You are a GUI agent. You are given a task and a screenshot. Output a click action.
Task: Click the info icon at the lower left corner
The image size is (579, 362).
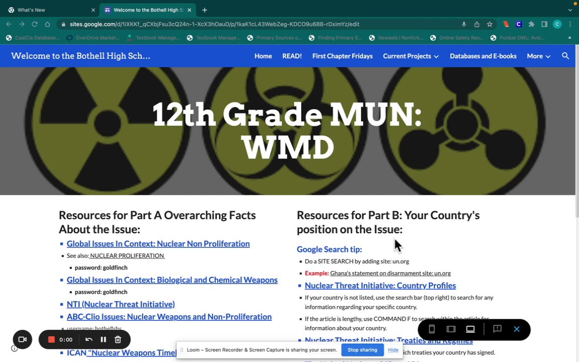point(15,348)
